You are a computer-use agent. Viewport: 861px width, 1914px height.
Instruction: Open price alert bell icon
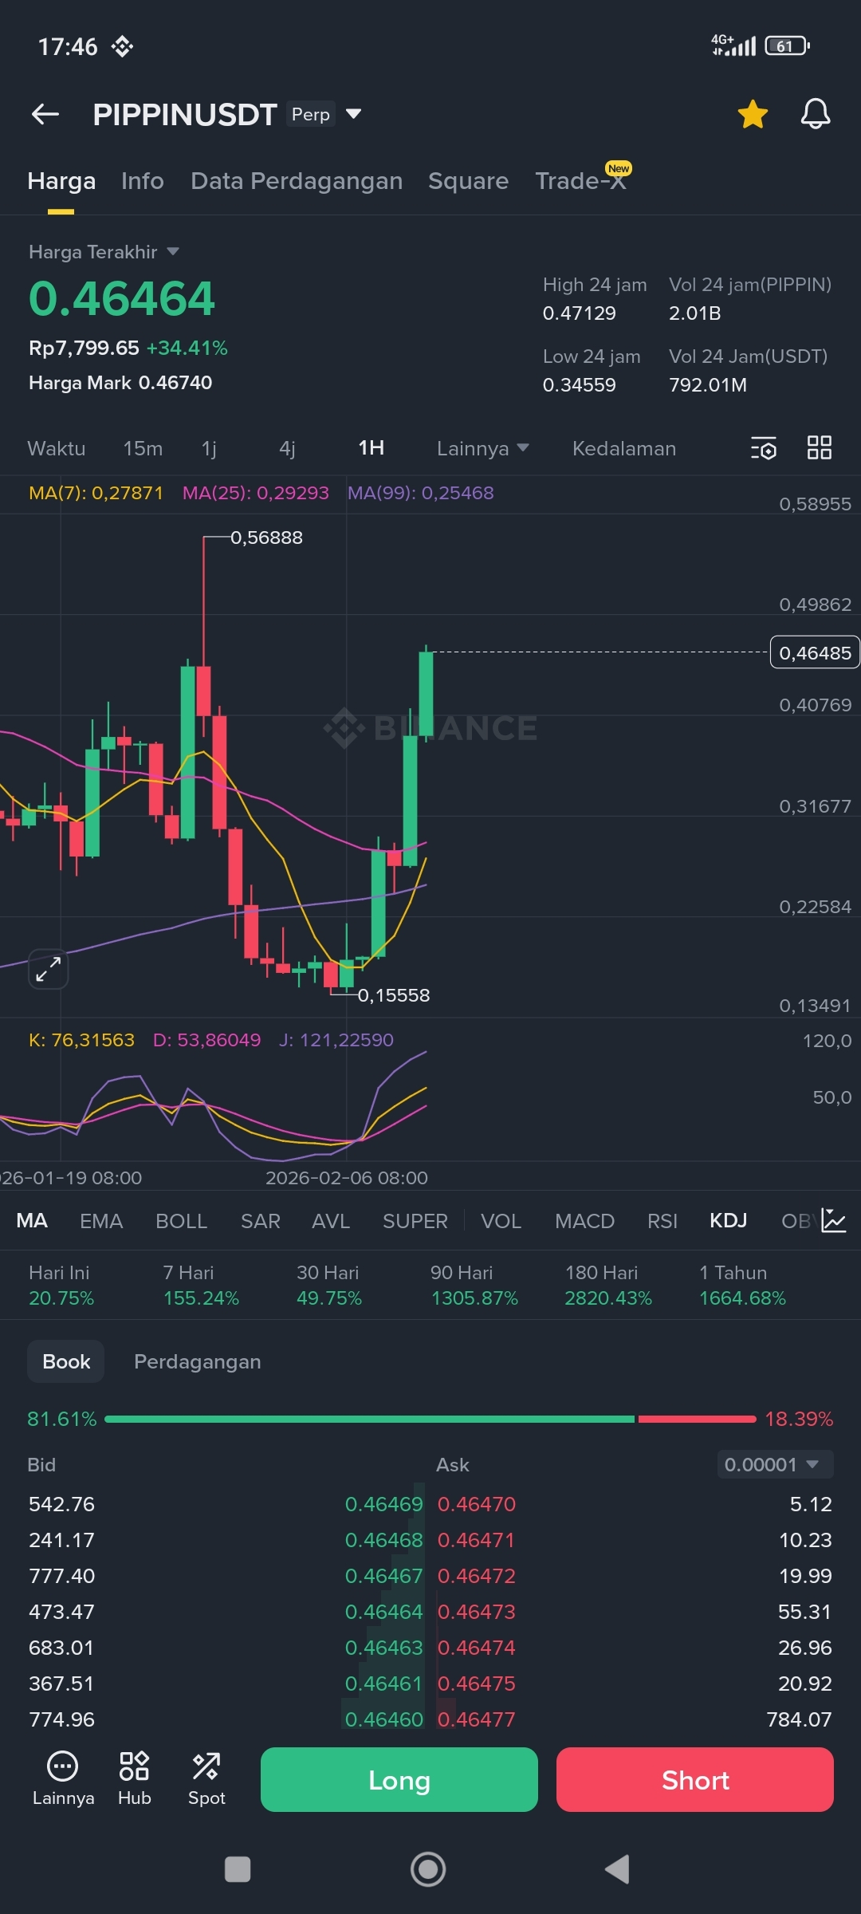(x=816, y=114)
